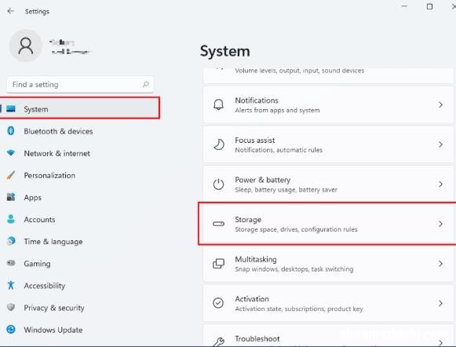The height and width of the screenshot is (347, 456).
Task: Expand the Storage chevron arrow
Action: click(440, 224)
